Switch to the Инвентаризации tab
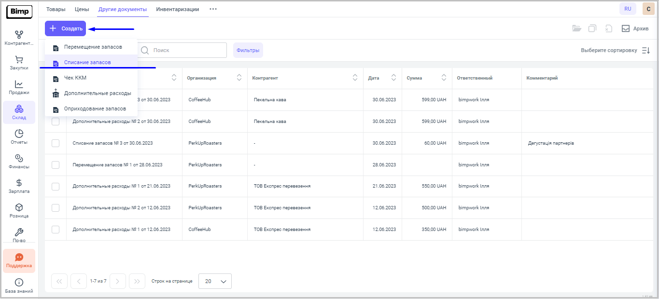 pyautogui.click(x=178, y=9)
